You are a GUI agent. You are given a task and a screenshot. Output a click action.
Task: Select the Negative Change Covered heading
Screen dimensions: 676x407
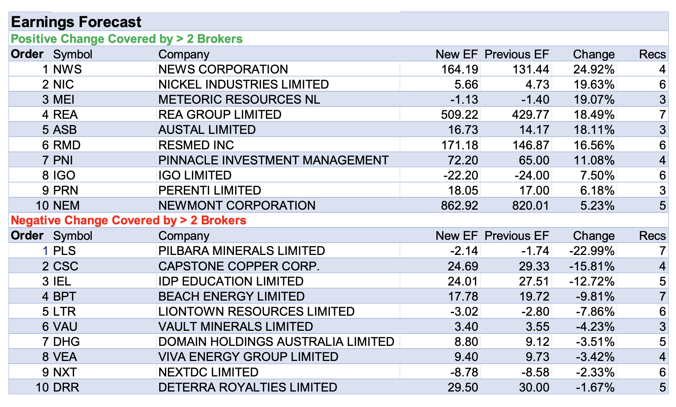129,220
